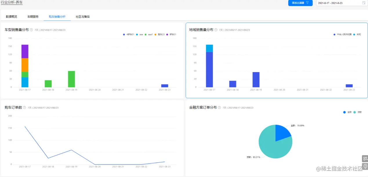Click green 2021-08-18 bar in car model chart
Screen dimensions: 368x177
(48, 84)
